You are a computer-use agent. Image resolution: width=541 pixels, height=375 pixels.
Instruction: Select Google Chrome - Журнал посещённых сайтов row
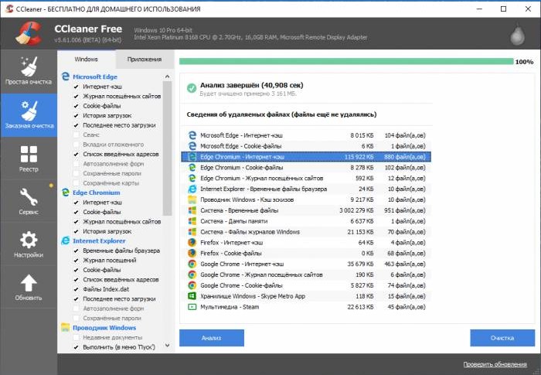[306, 274]
